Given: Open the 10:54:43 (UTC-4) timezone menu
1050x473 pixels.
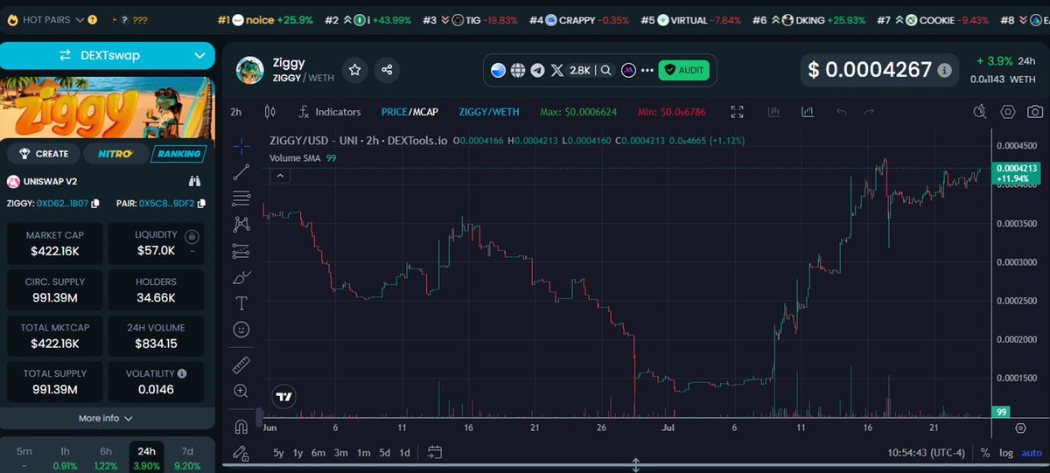Looking at the screenshot, I should (927, 452).
